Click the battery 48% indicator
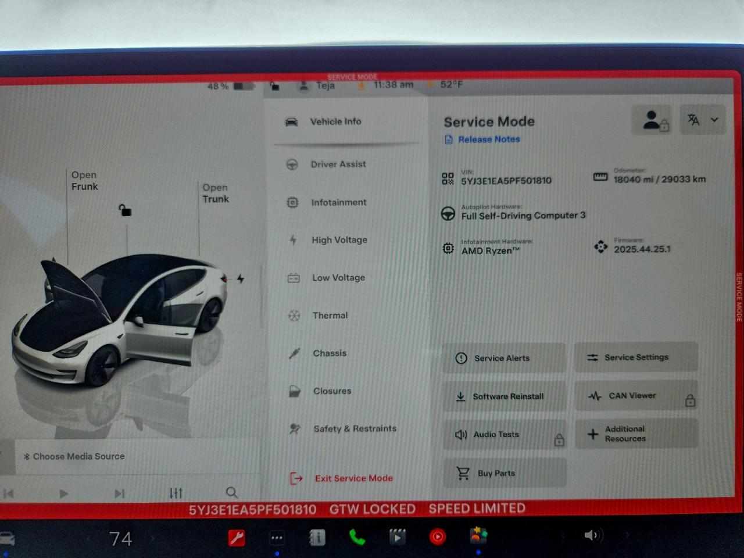This screenshot has width=744, height=558. click(230, 86)
